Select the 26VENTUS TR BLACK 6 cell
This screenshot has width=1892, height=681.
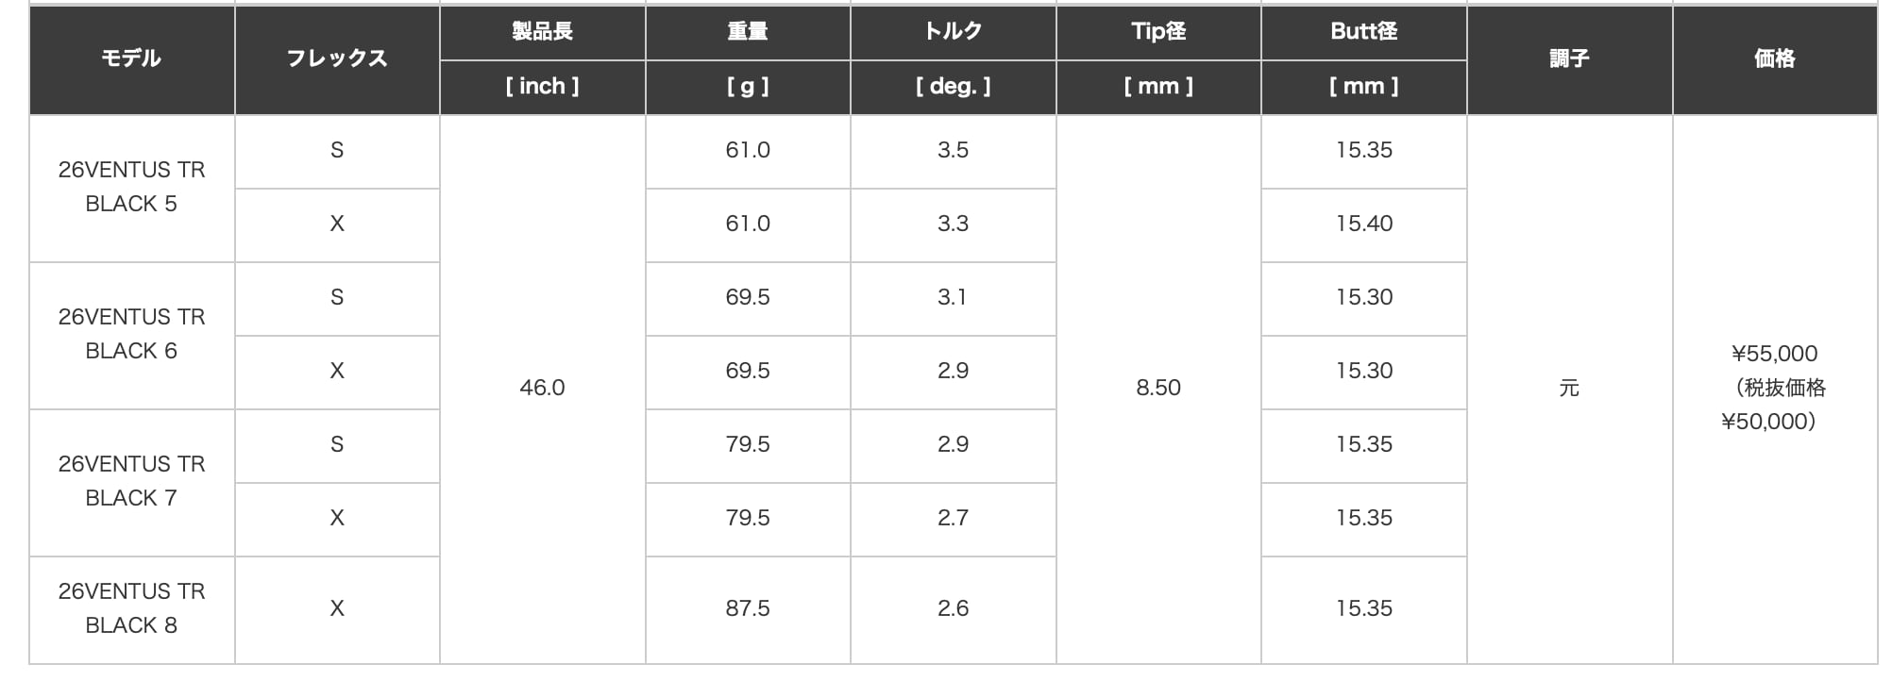coord(131,334)
